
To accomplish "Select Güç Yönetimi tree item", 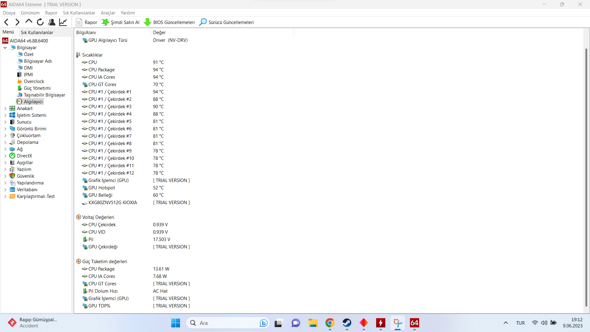I will (x=37, y=88).
